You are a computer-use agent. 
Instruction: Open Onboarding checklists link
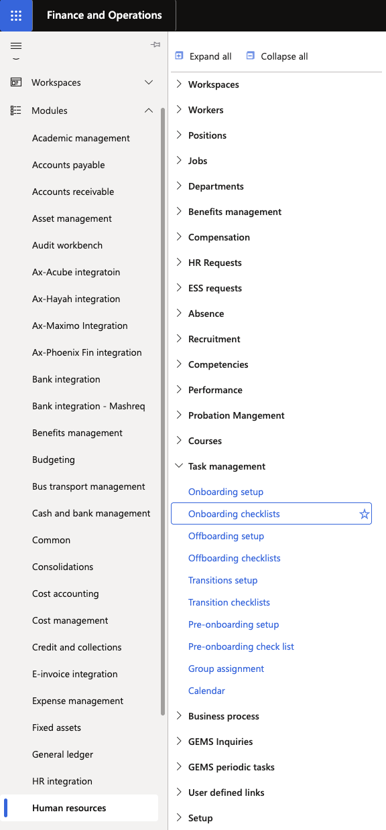[x=234, y=514]
